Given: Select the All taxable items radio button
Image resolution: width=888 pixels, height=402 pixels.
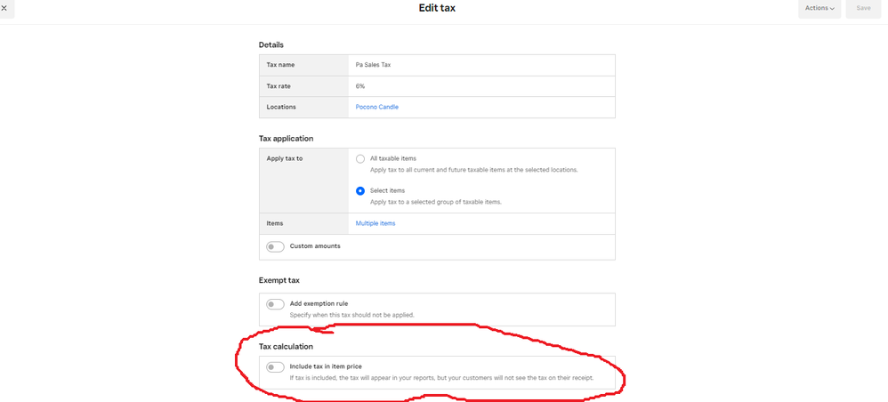Looking at the screenshot, I should (x=360, y=159).
